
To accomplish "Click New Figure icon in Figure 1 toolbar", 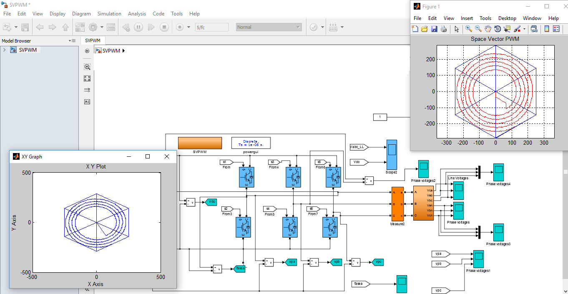I will click(415, 29).
